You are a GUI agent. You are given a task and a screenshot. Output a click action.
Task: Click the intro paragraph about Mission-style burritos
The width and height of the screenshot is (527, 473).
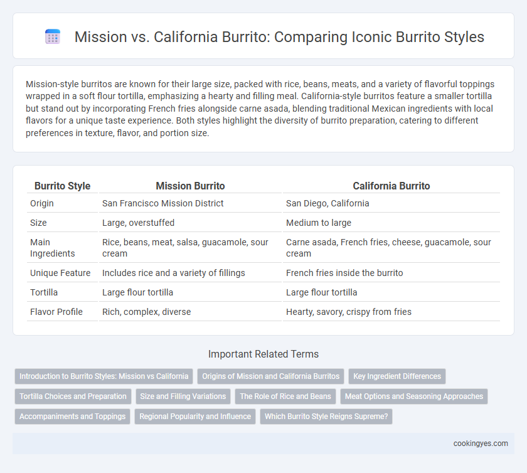point(260,109)
